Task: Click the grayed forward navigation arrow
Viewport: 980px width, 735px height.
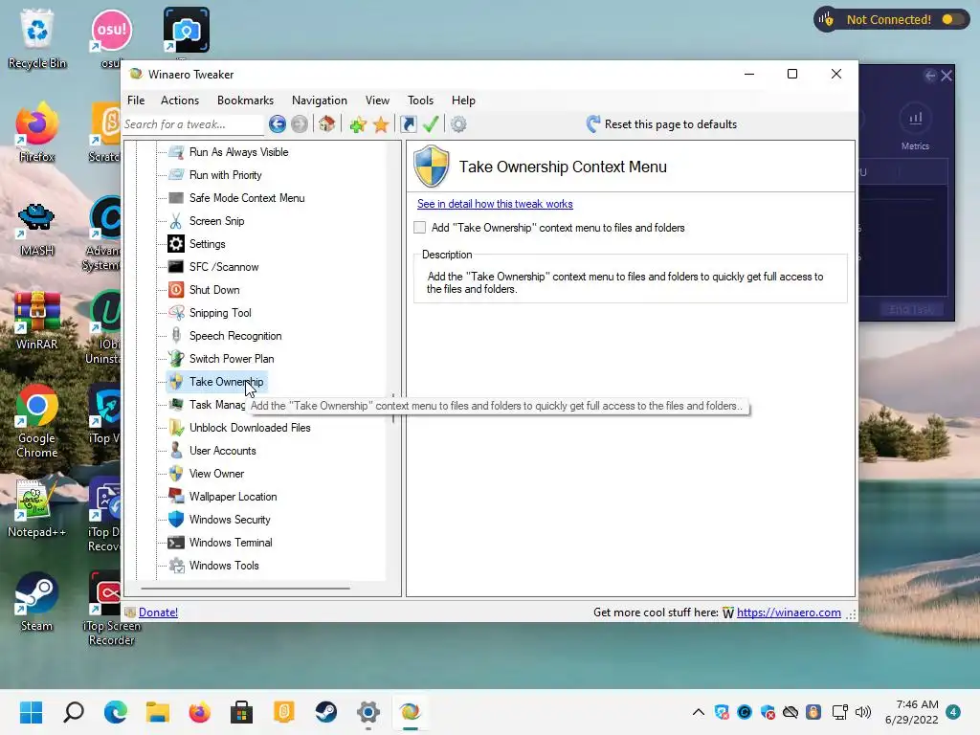Action: pyautogui.click(x=300, y=124)
